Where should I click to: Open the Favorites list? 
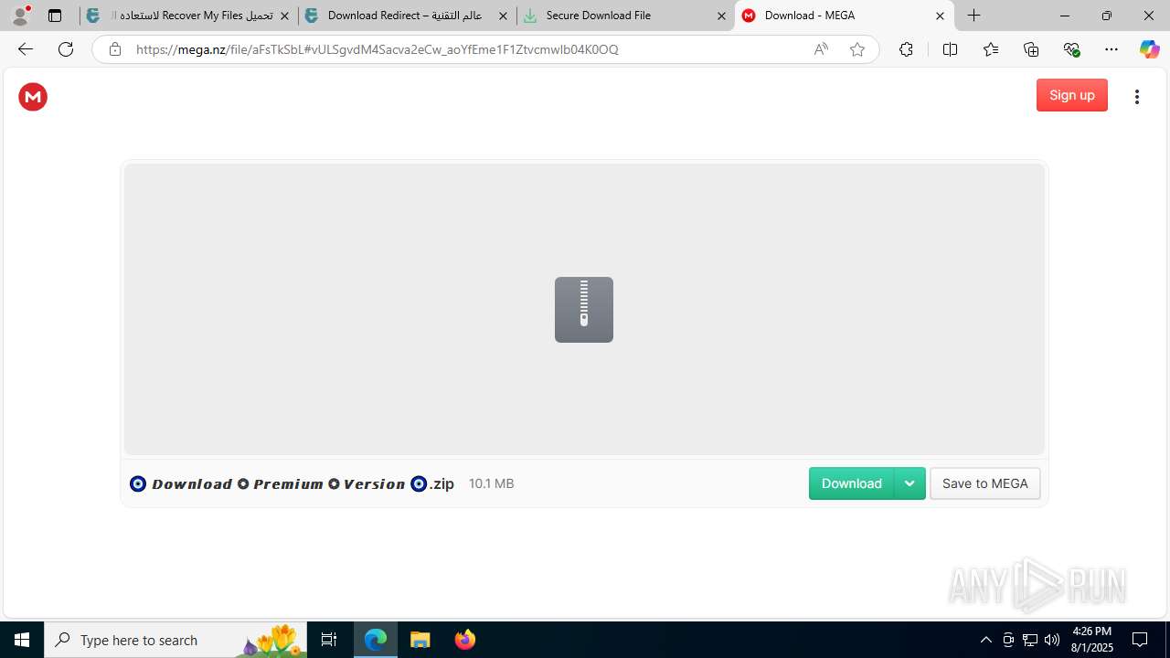tap(991, 49)
